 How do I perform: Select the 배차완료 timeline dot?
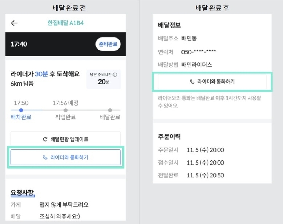pyautogui.click(x=21, y=110)
